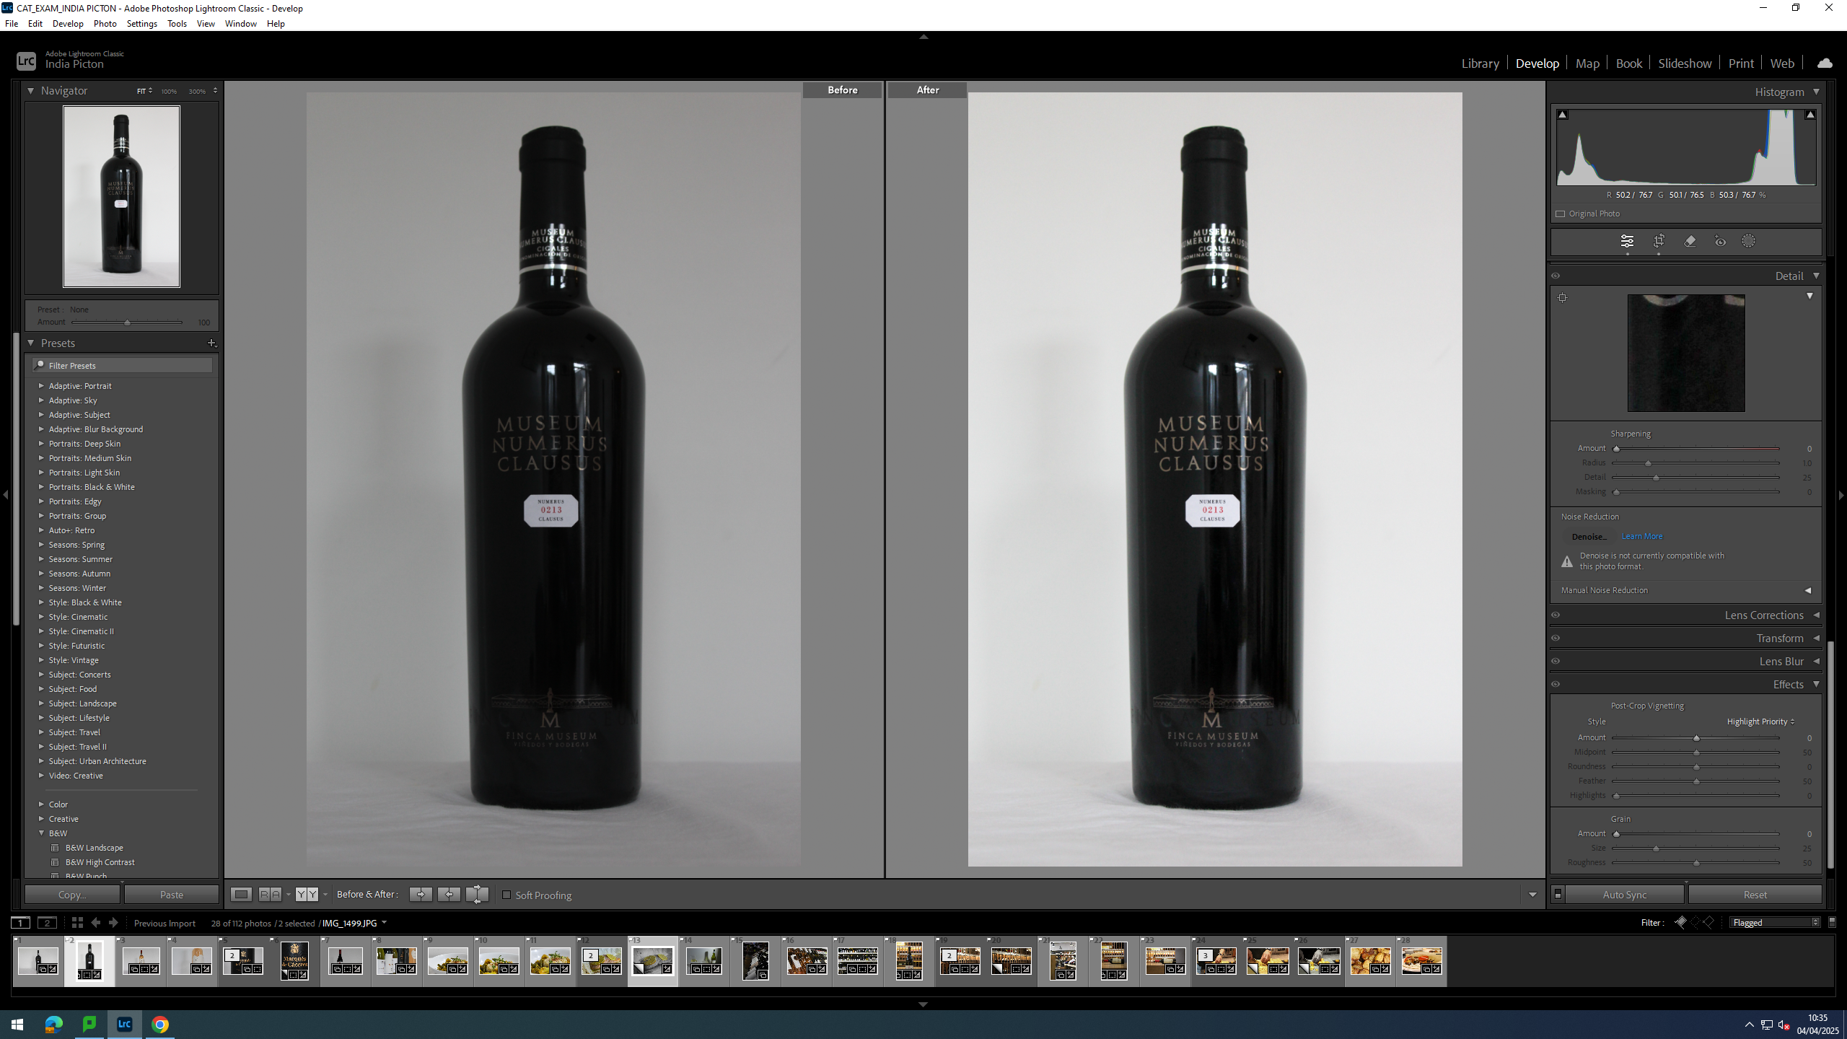Open main window display button 1
1847x1039 pixels.
pyautogui.click(x=21, y=922)
